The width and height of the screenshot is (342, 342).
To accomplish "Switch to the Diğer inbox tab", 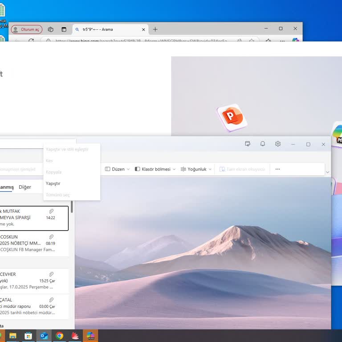I will [x=25, y=187].
